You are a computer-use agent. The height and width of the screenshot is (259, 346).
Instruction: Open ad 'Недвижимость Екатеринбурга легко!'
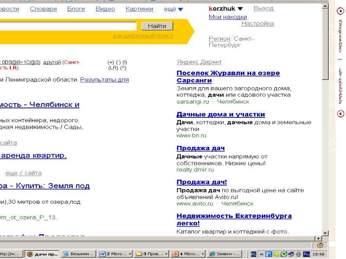[x=234, y=220]
